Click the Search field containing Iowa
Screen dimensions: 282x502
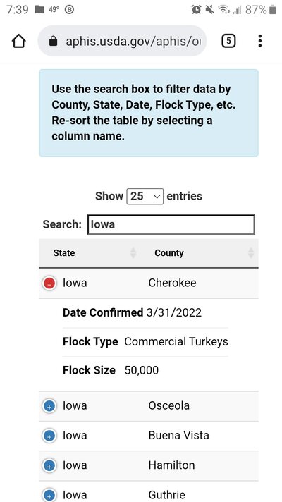point(171,224)
